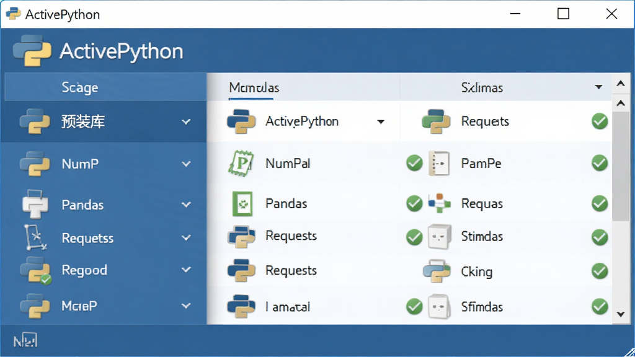Viewport: 635px width, 357px height.
Task: Select the NumPal module name
Action: 288,163
